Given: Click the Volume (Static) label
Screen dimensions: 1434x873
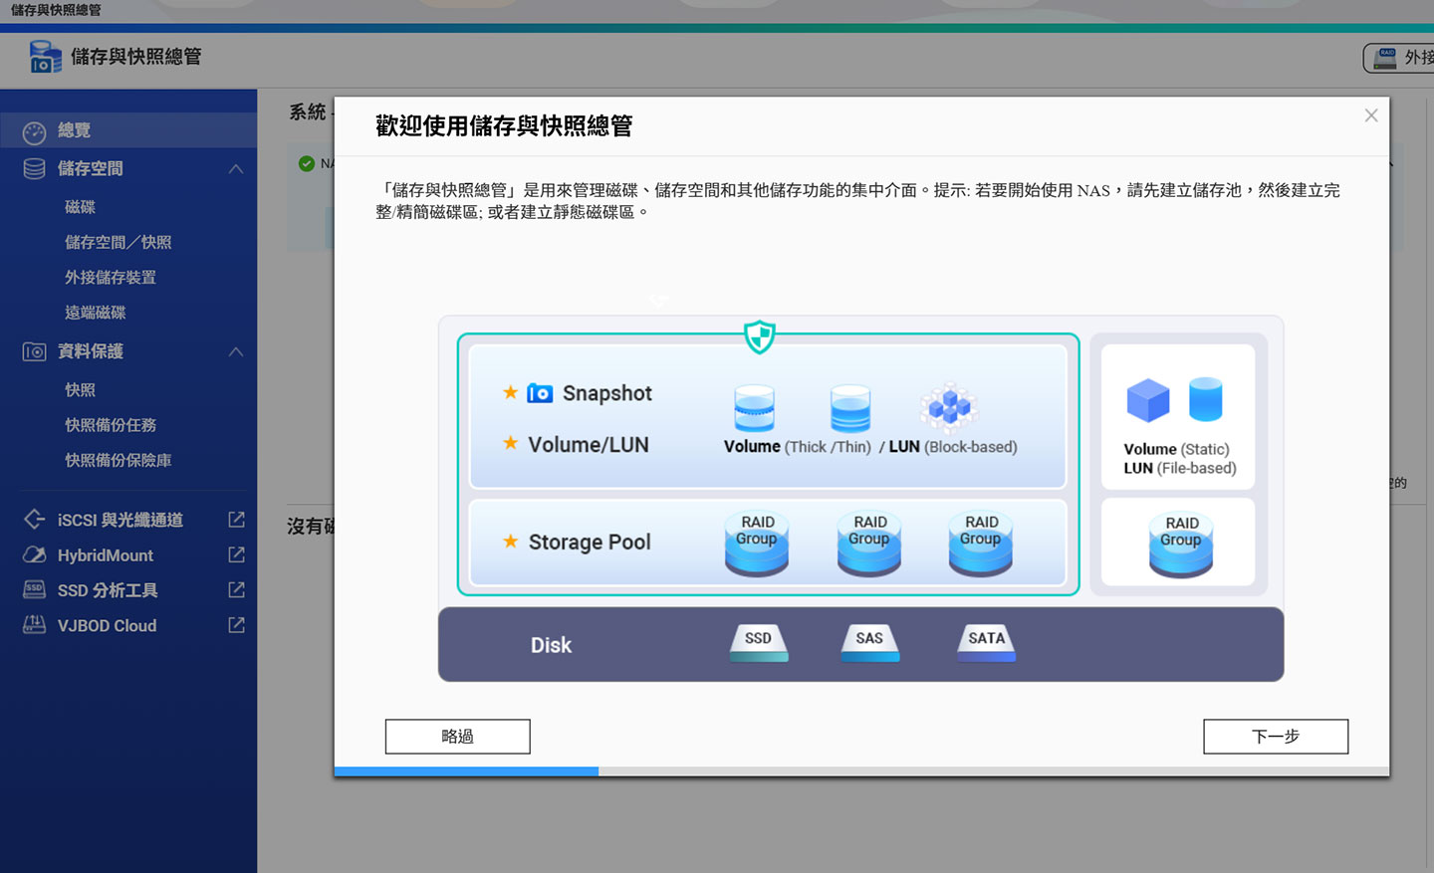Looking at the screenshot, I should (1176, 449).
